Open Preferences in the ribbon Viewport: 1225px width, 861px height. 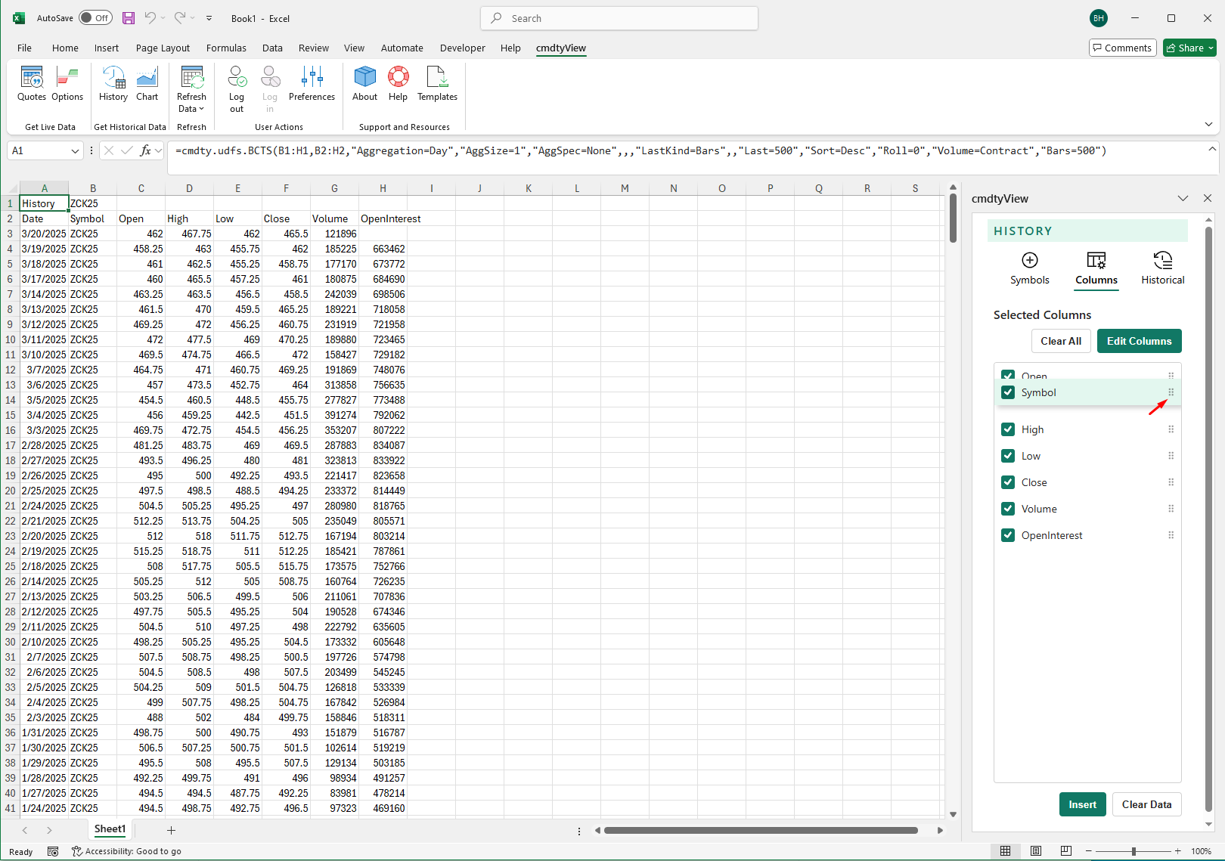[x=312, y=84]
